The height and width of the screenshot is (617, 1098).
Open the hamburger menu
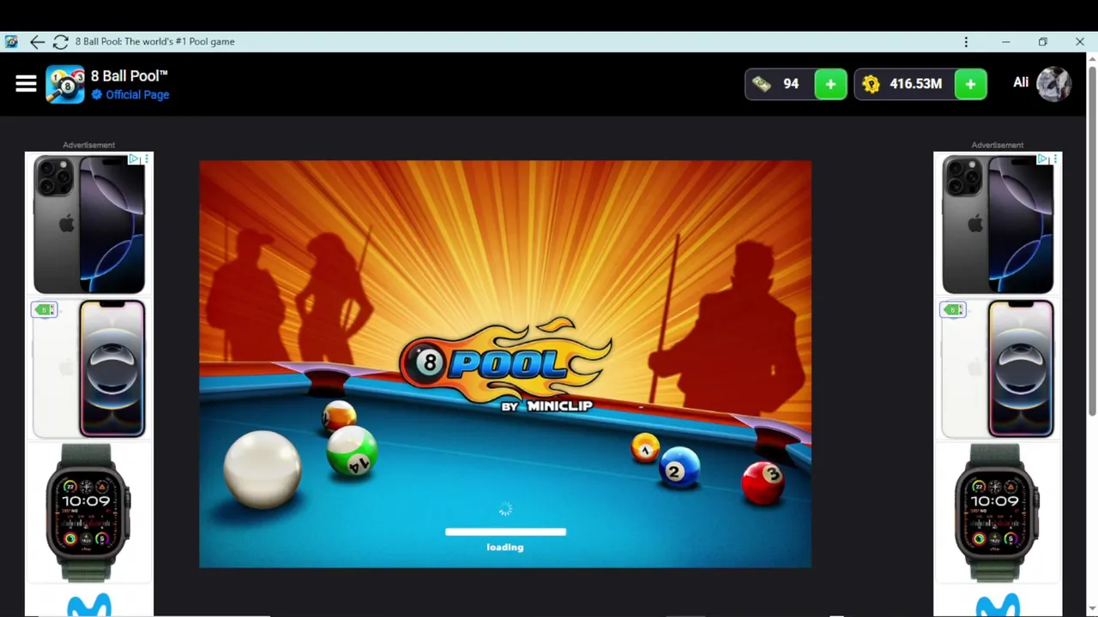[x=26, y=83]
